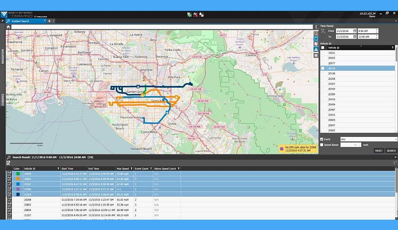Image resolution: width=398 pixels, height=230 pixels.
Task: Click the green status icon in title bar
Action: point(189,15)
